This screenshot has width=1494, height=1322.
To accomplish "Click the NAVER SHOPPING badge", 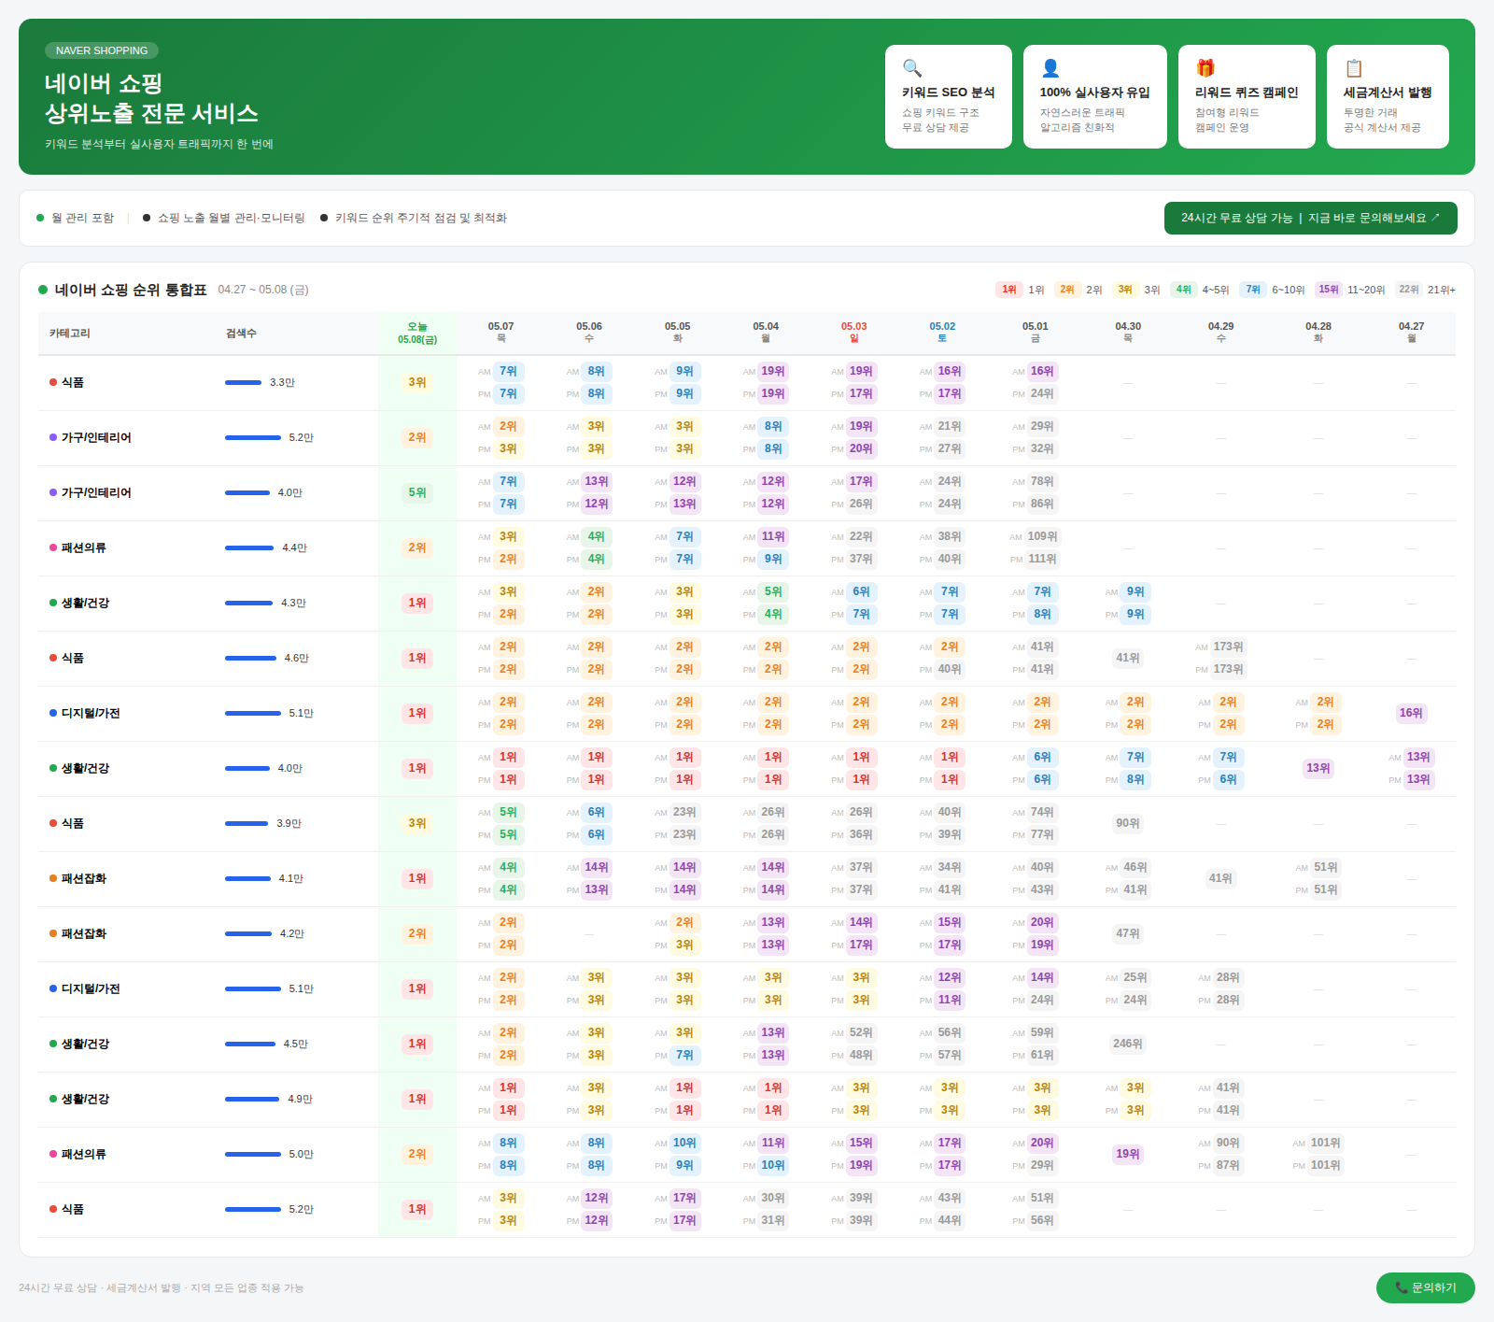I will pyautogui.click(x=102, y=50).
